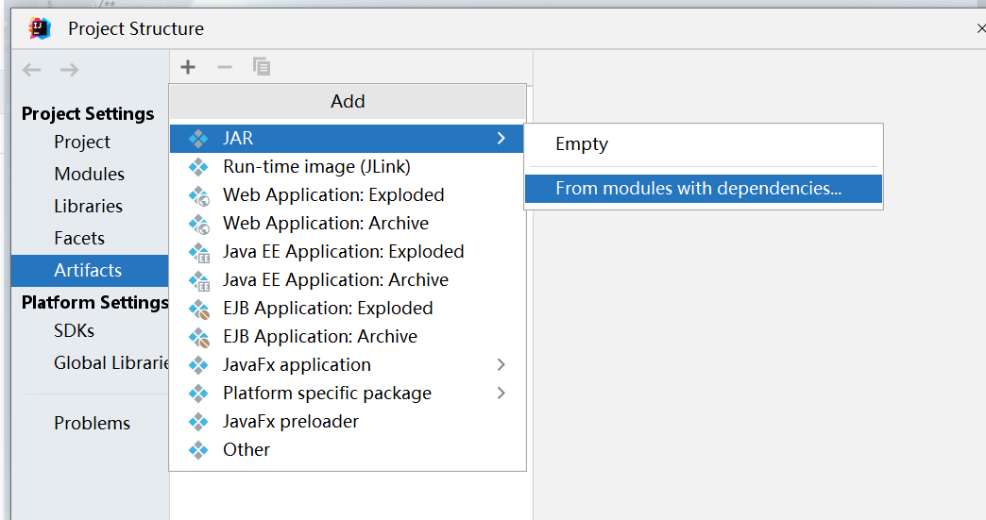The image size is (986, 520).
Task: Expand the JavaFx application submenu arrow
Action: click(x=501, y=365)
